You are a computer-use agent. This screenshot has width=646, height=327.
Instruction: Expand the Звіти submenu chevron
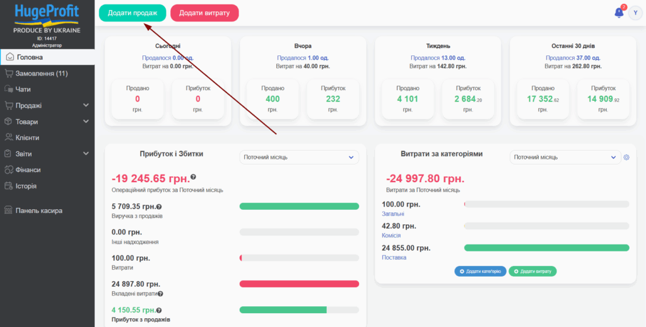pos(86,154)
